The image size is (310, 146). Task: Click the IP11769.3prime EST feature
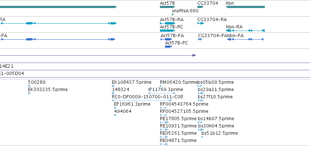(x=161, y=93)
